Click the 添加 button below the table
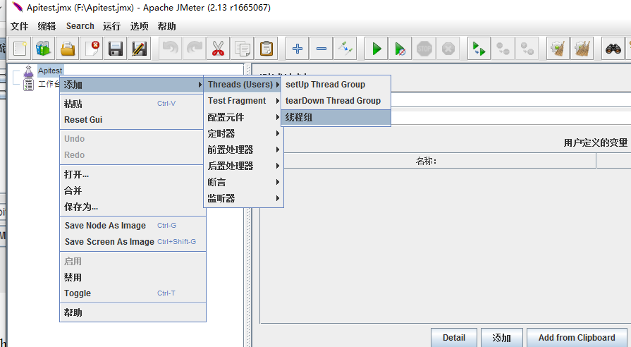 (501, 338)
